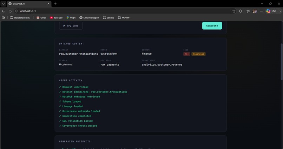Click the Try Demo button
Image resolution: width=283 pixels, height=149 pixels.
tap(71, 25)
